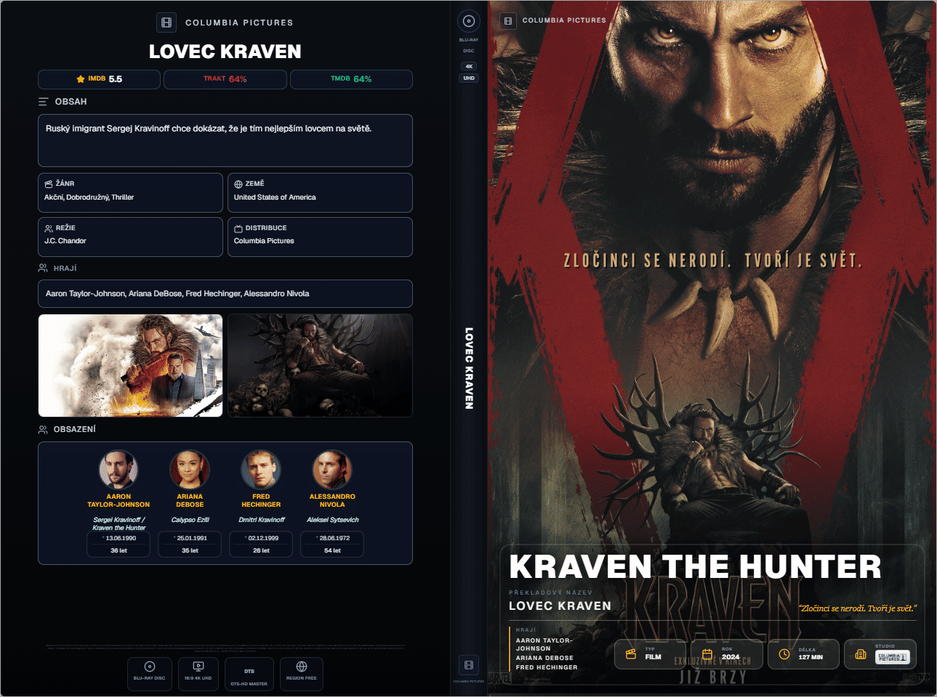This screenshot has height=697, width=937.
Task: Click the 4K badge on the spine
Action: tap(469, 66)
